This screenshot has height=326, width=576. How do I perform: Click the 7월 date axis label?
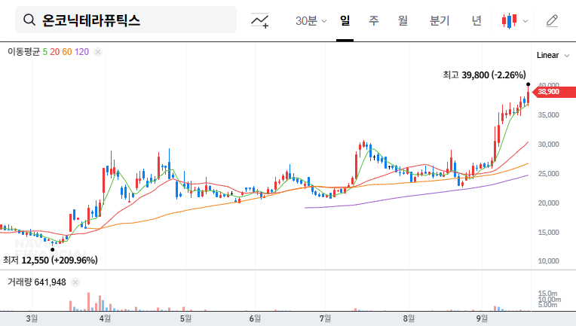pos(325,318)
